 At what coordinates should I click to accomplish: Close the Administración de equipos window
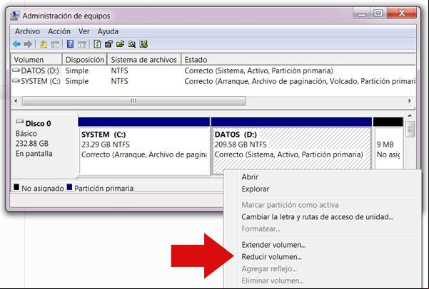coord(402,13)
